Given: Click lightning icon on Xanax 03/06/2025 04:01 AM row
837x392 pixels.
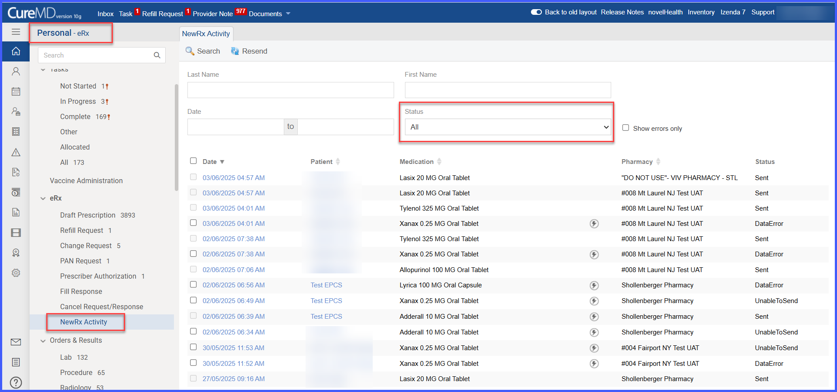Looking at the screenshot, I should click(x=594, y=224).
